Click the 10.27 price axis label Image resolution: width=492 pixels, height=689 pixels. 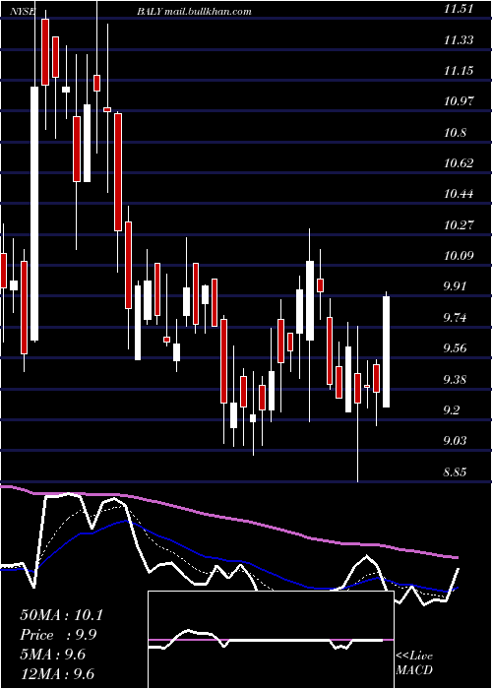click(459, 225)
